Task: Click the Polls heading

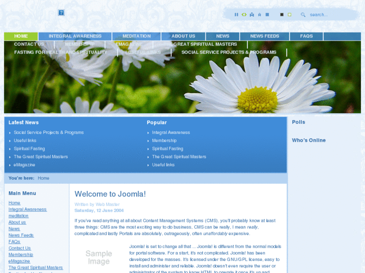Action: click(x=298, y=122)
